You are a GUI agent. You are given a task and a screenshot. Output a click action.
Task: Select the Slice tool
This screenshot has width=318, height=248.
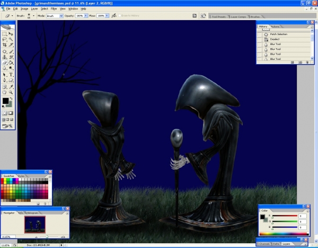[11, 45]
